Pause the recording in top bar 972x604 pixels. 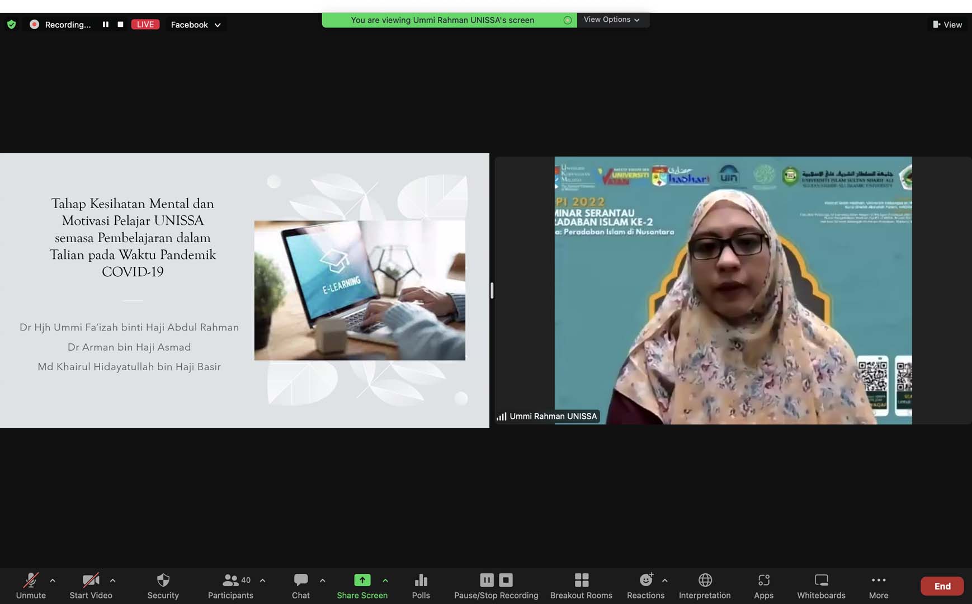105,25
